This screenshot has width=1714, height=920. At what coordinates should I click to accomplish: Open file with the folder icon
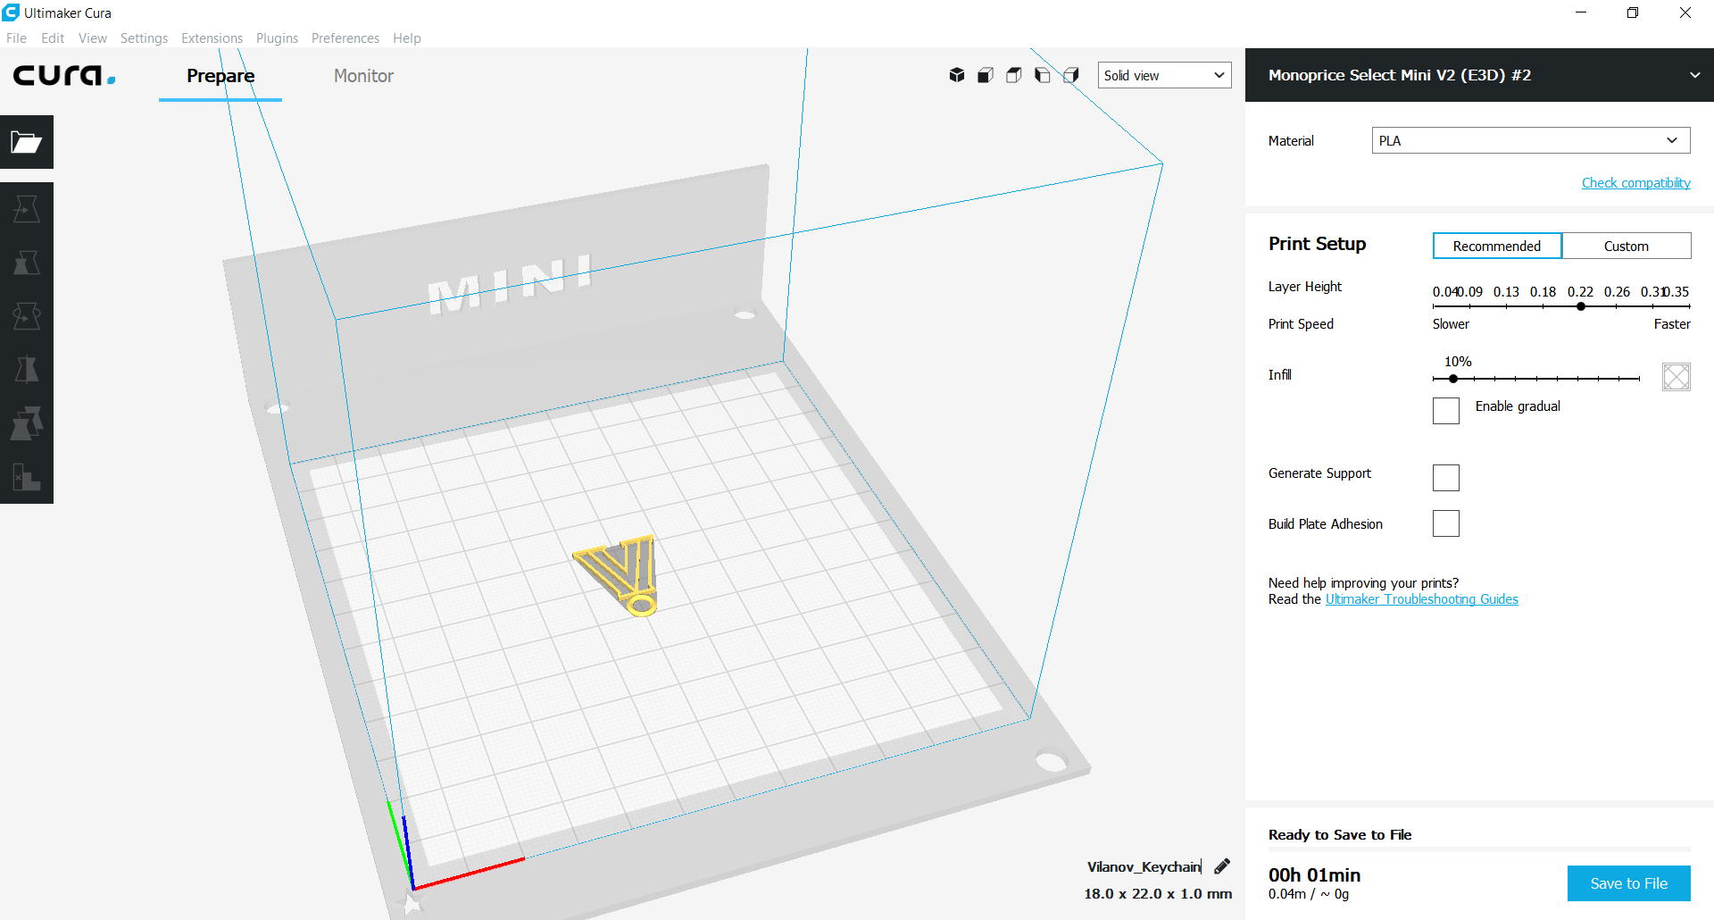coord(27,142)
